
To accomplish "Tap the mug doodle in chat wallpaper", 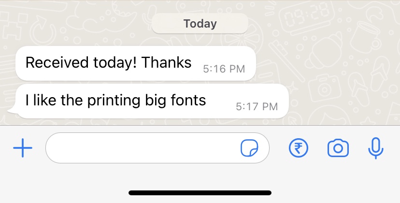I will (364, 37).
